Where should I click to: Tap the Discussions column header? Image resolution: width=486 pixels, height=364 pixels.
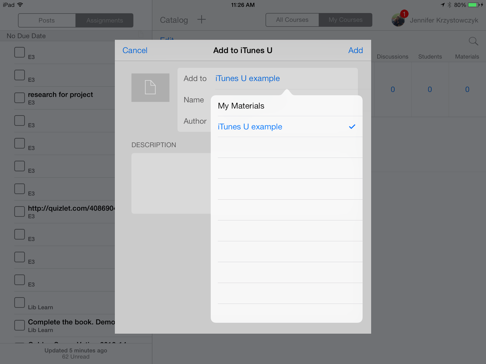click(x=393, y=57)
